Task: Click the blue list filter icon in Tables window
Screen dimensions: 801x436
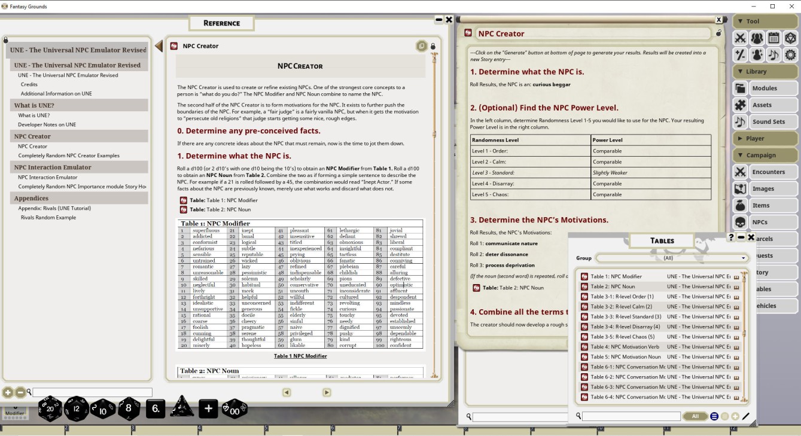Action: [714, 416]
